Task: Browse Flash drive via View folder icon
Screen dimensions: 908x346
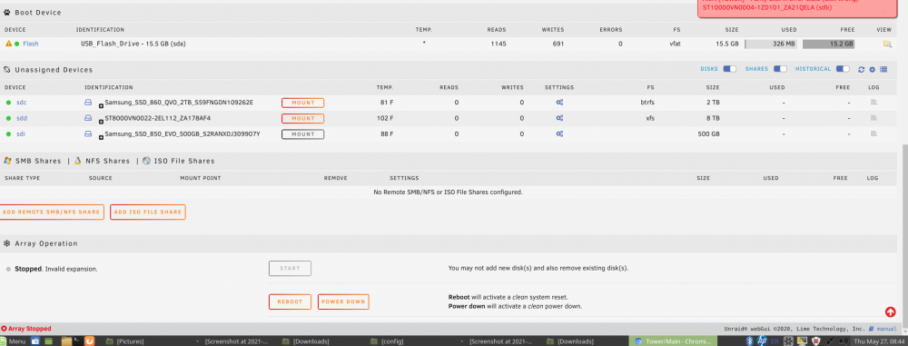Action: (887, 44)
